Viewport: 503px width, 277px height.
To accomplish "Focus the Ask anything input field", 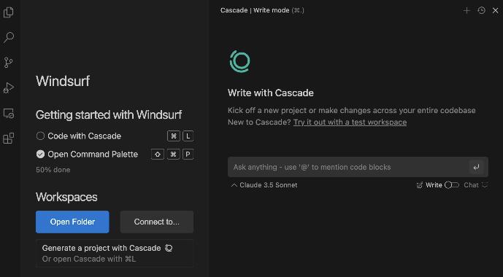I will click(348, 167).
